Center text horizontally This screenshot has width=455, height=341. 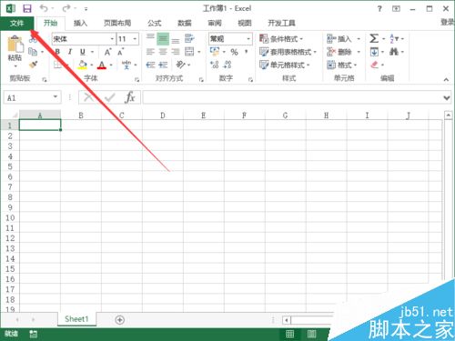(163, 52)
